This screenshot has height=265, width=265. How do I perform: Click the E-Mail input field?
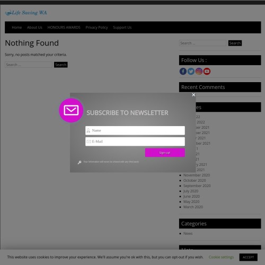(x=135, y=142)
